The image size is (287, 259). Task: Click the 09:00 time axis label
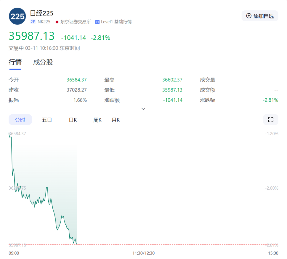click(14, 253)
